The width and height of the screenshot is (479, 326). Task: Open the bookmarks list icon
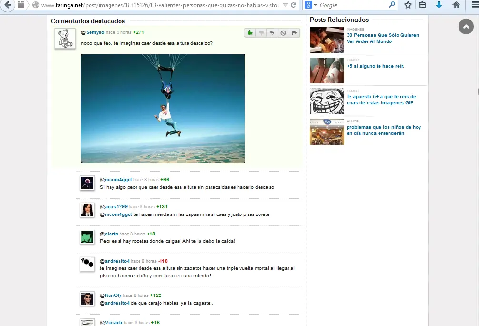pyautogui.click(x=422, y=5)
